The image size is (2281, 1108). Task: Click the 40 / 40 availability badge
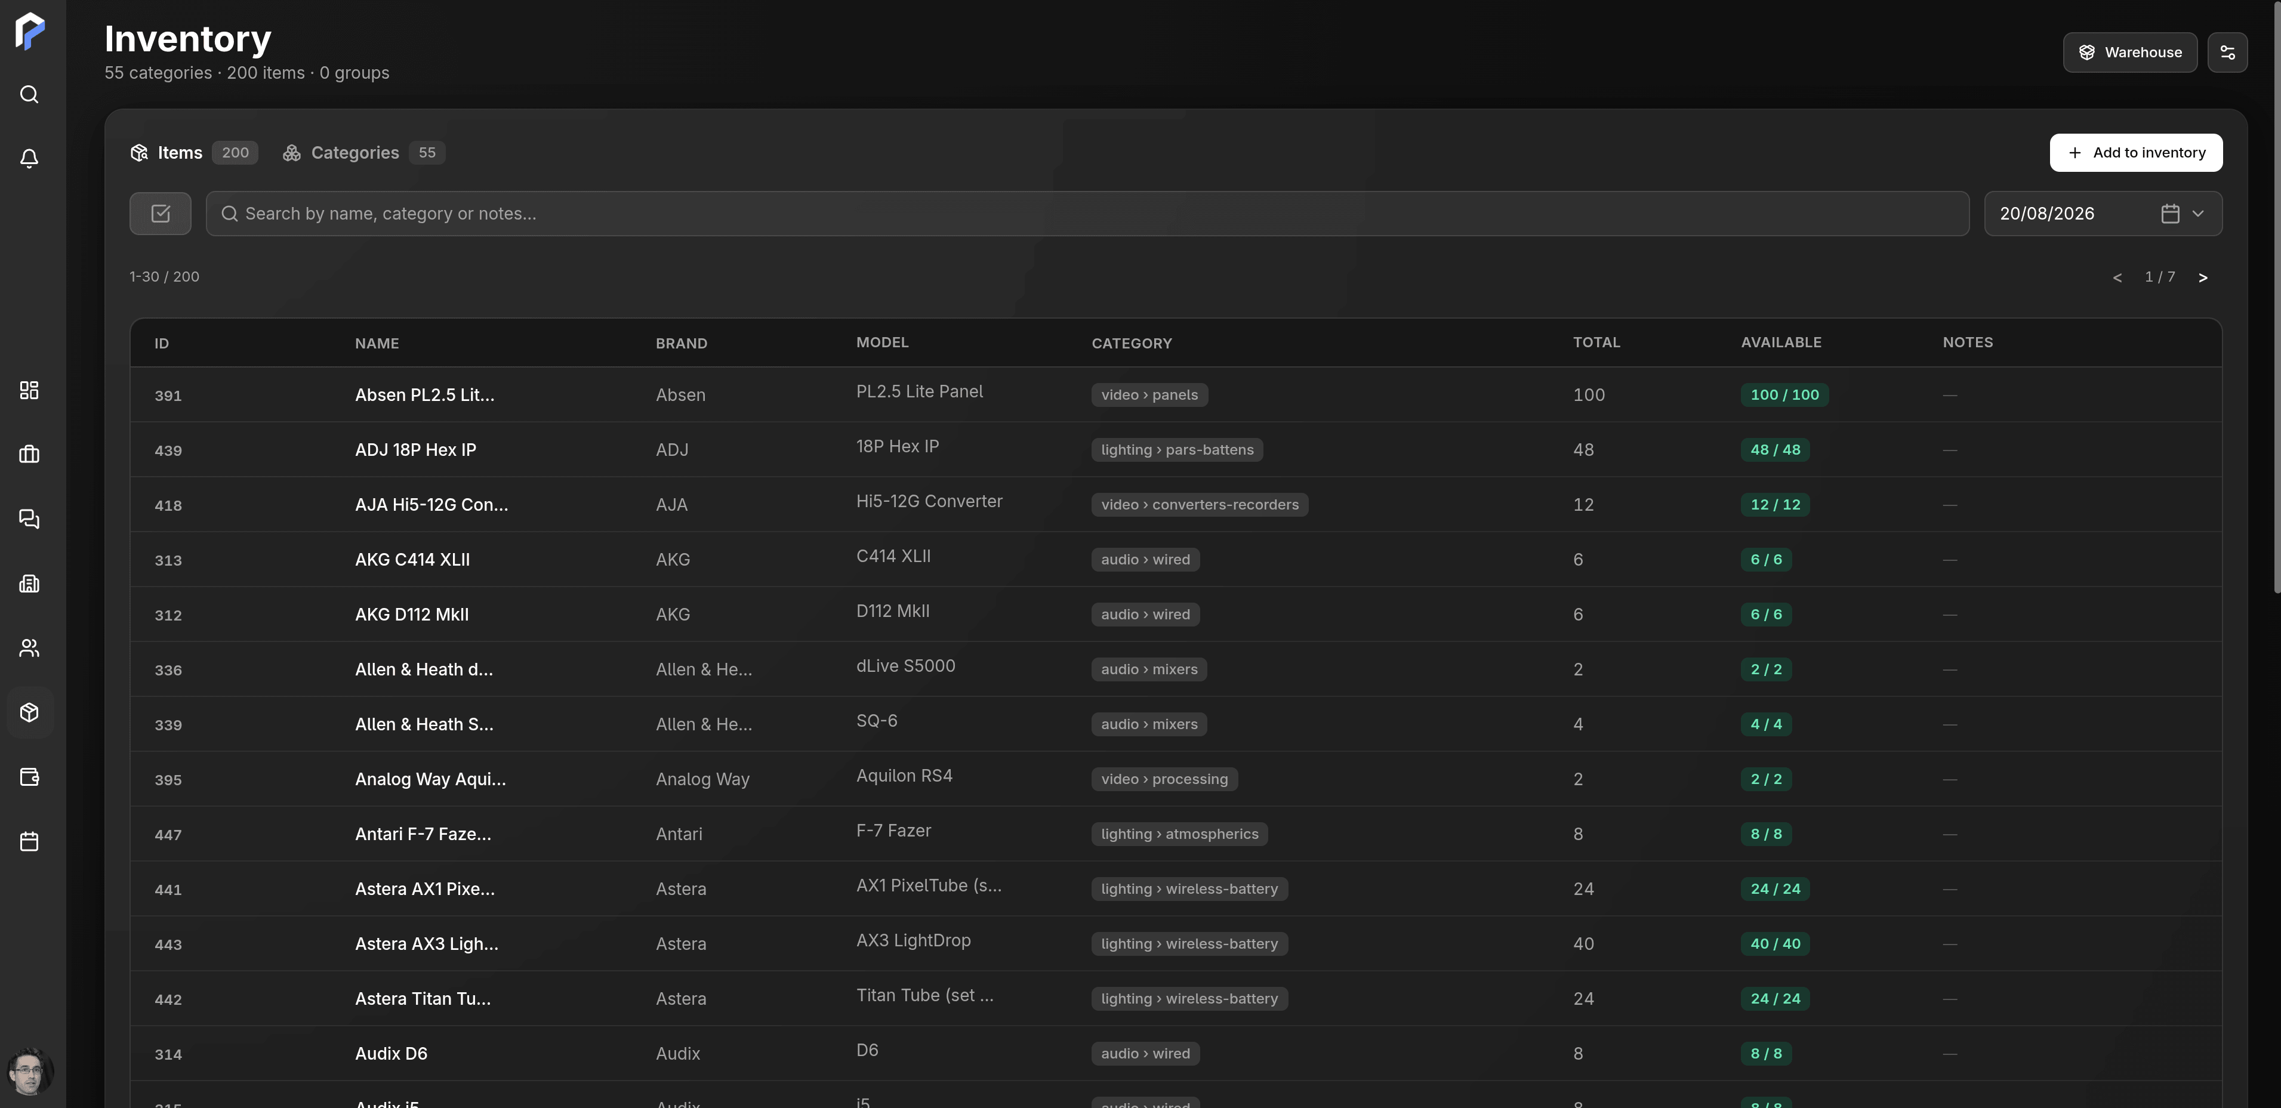pyautogui.click(x=1776, y=943)
